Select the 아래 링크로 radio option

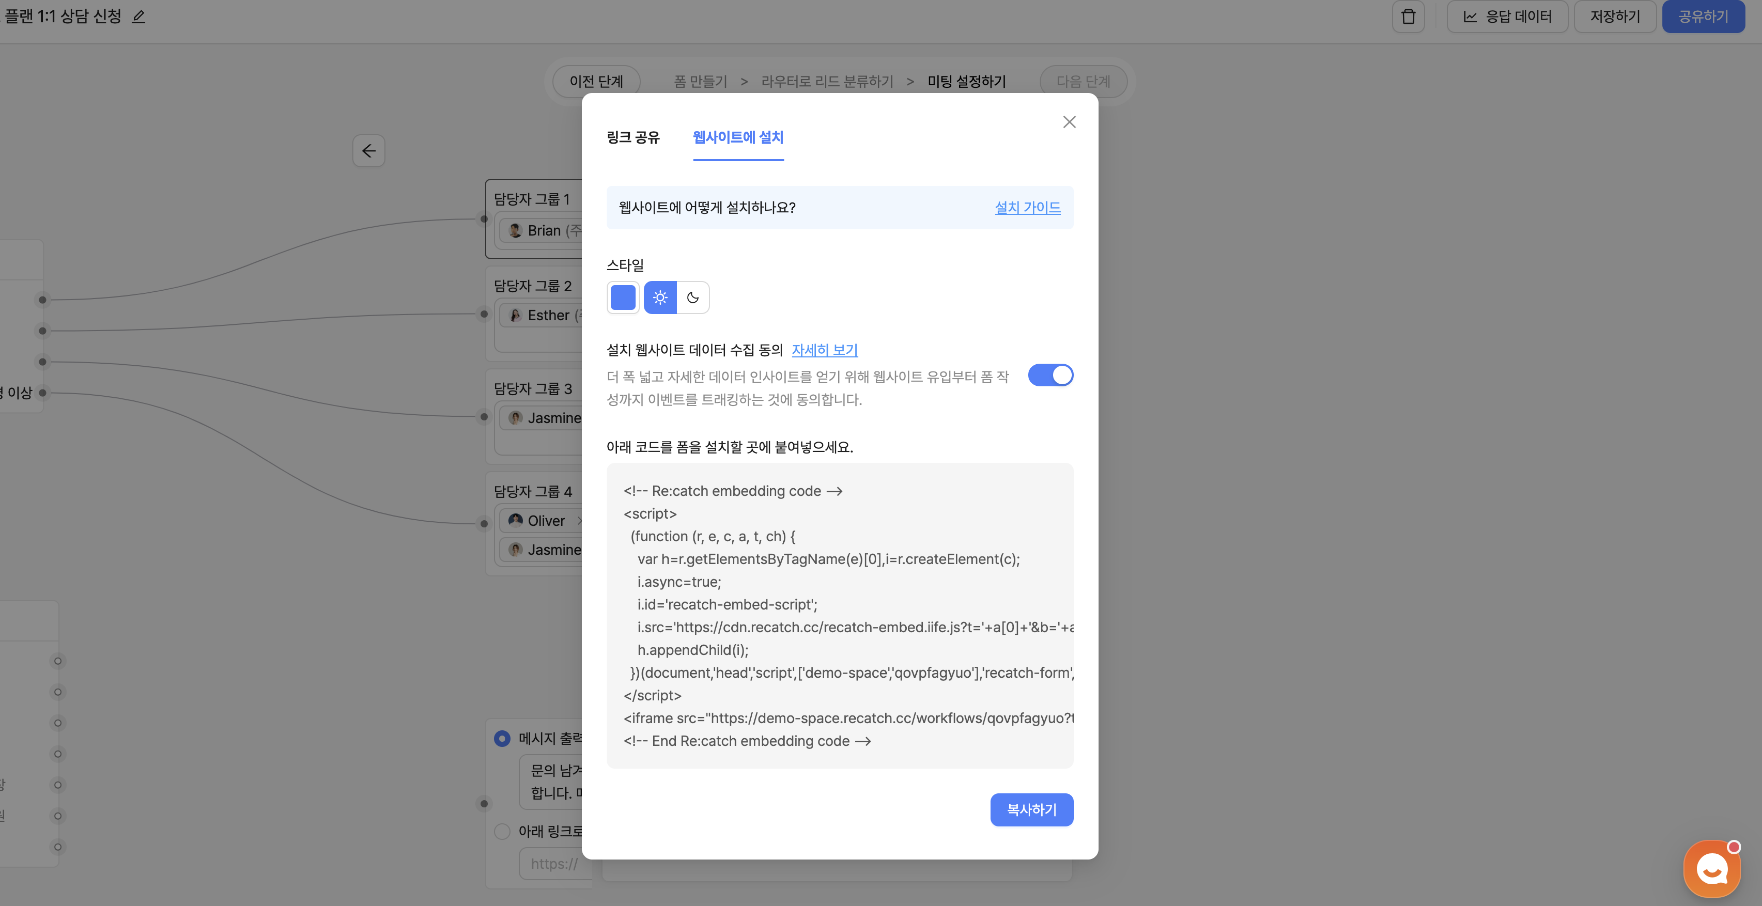502,832
